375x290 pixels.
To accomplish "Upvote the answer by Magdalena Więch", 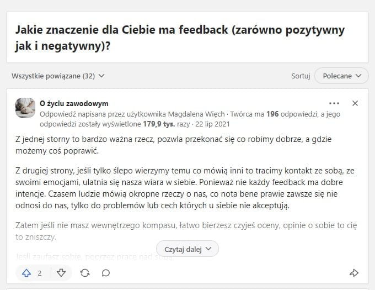I will click(x=27, y=273).
